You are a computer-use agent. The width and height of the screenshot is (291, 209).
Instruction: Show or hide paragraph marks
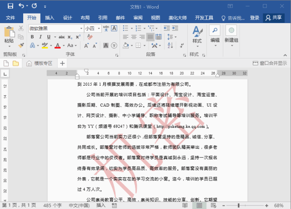[182, 45]
